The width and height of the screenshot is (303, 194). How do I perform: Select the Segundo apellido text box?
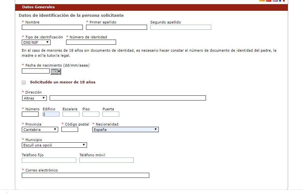[x=181, y=27]
